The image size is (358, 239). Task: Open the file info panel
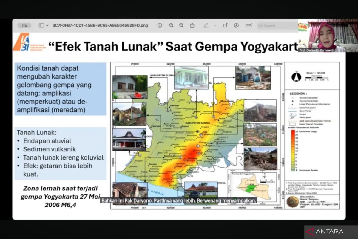point(160,25)
